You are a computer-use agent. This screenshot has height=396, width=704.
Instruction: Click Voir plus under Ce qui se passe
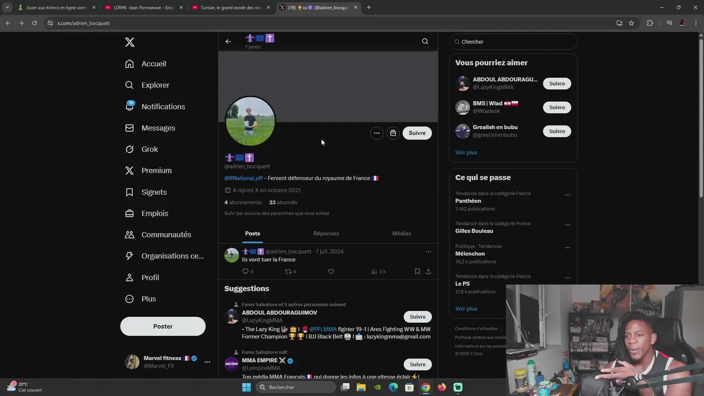[x=466, y=309]
